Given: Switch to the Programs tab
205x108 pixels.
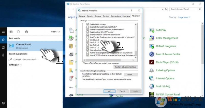Looking at the screenshot, I should 126,16.
